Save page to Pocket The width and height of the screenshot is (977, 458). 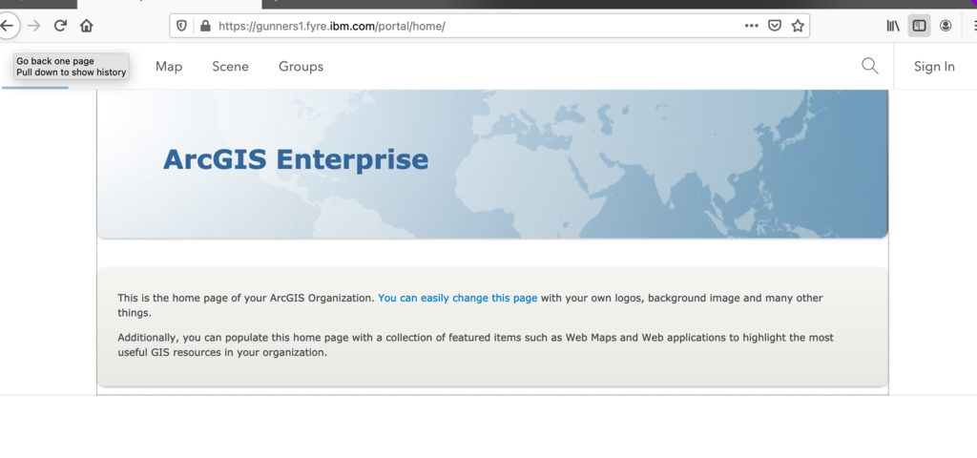pos(775,26)
